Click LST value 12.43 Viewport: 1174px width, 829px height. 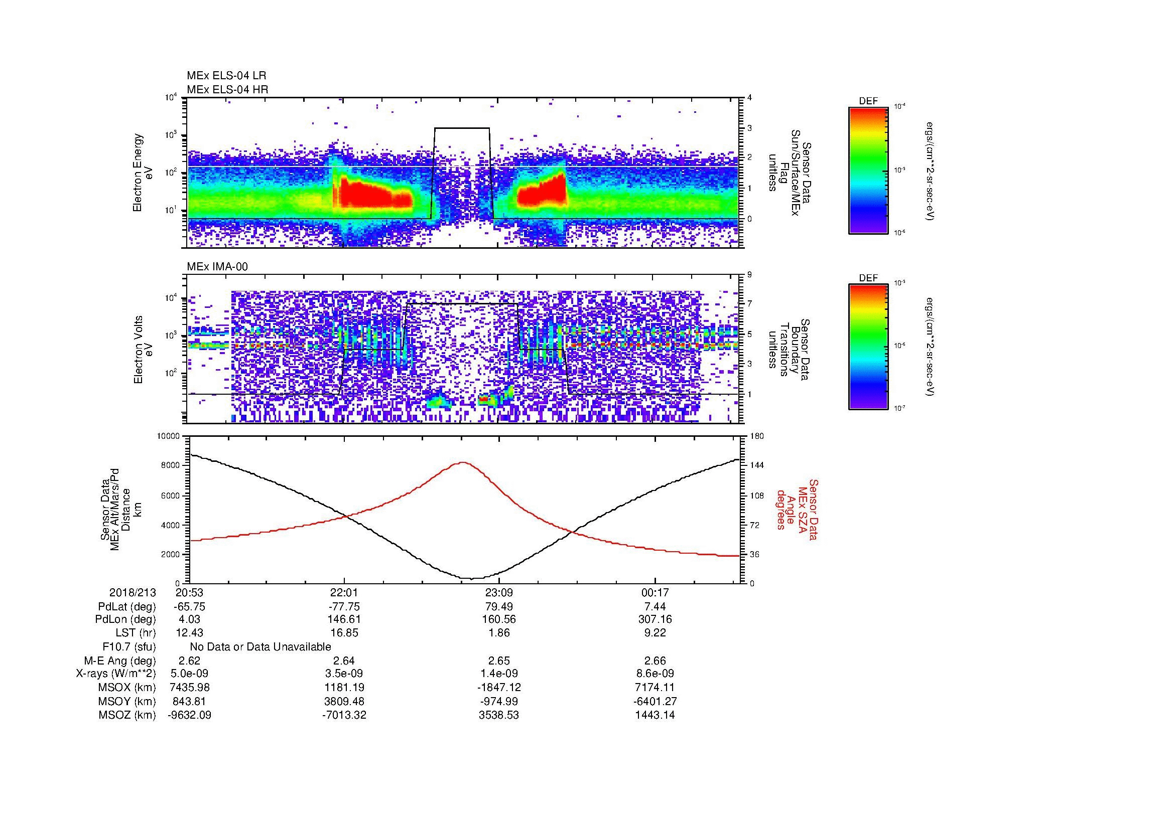coord(189,633)
